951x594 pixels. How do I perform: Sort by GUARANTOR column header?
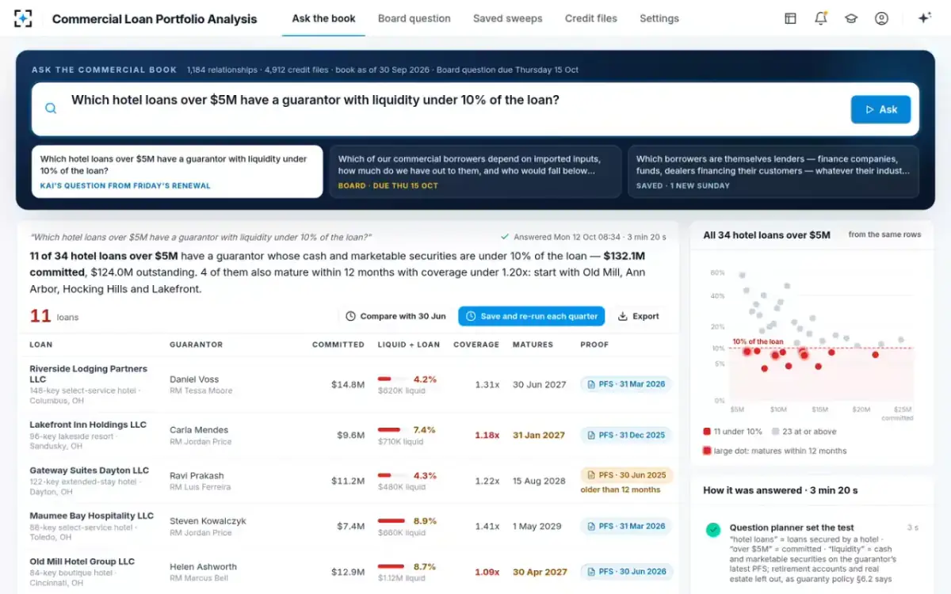point(196,345)
